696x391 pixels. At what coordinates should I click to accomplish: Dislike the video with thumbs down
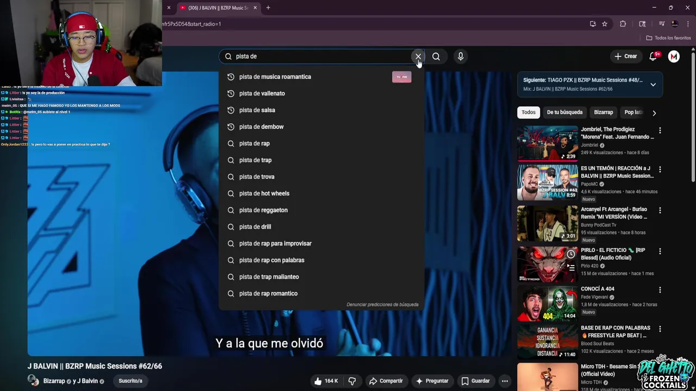pos(352,381)
